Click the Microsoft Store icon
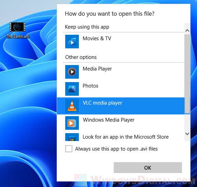This screenshot has height=187, width=197. point(72,137)
